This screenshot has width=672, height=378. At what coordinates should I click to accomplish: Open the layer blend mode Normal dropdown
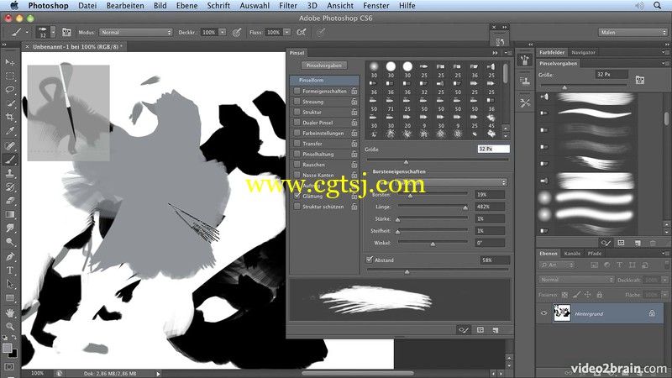[576, 280]
